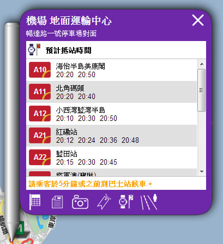Click the A11 route badge
Screen dimensions: 223x244
click(40, 92)
